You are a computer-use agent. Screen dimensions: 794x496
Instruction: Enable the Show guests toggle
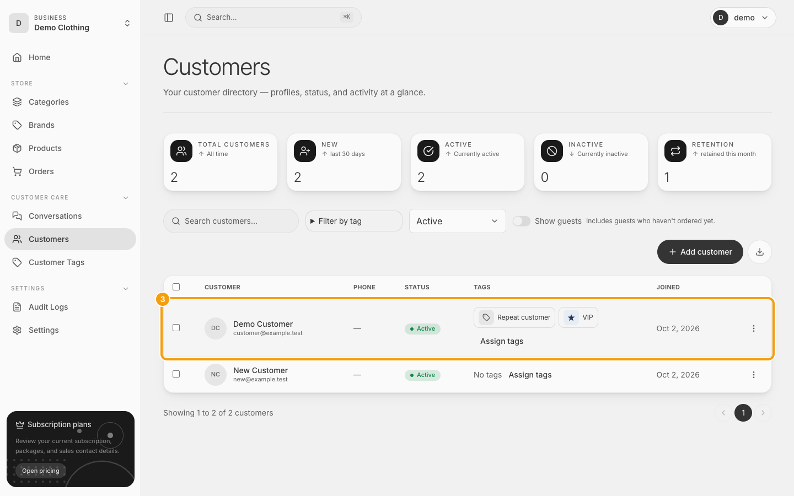click(x=522, y=221)
